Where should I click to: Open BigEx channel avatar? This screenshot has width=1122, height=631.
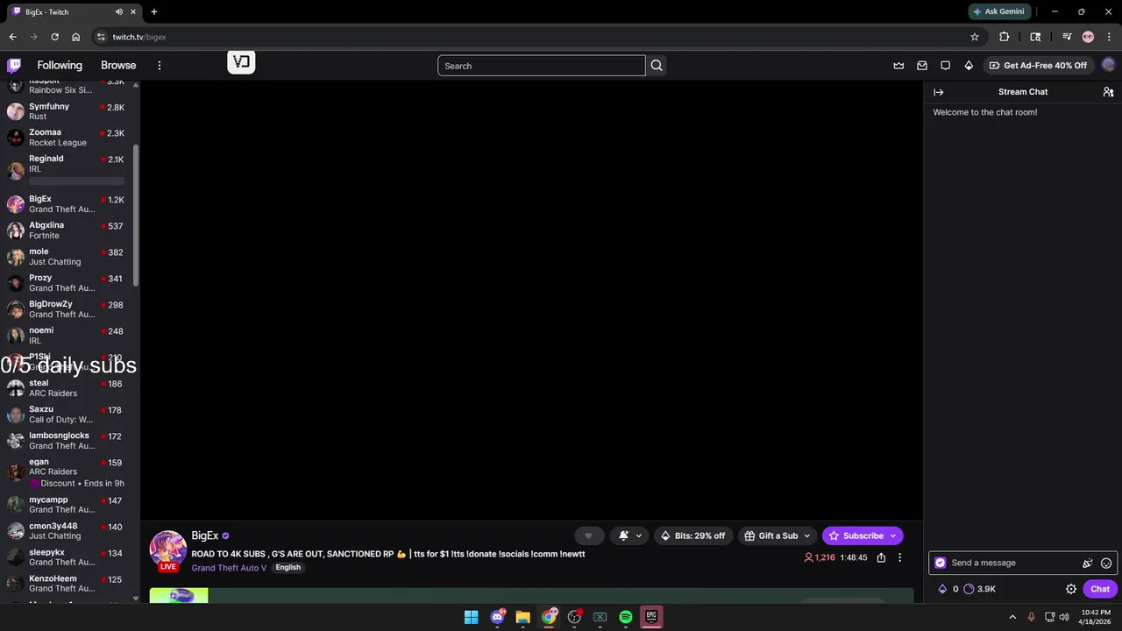[168, 549]
